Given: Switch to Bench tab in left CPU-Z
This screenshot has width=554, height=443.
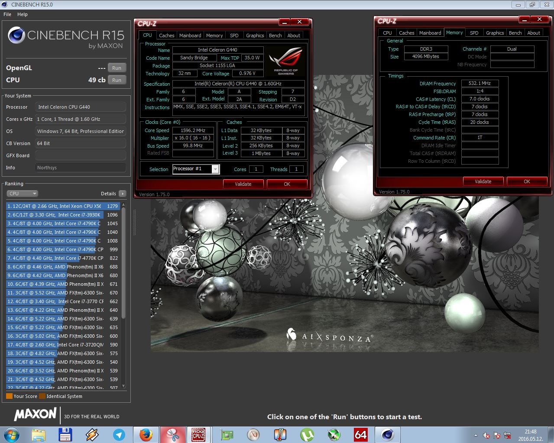Looking at the screenshot, I should [x=275, y=36].
